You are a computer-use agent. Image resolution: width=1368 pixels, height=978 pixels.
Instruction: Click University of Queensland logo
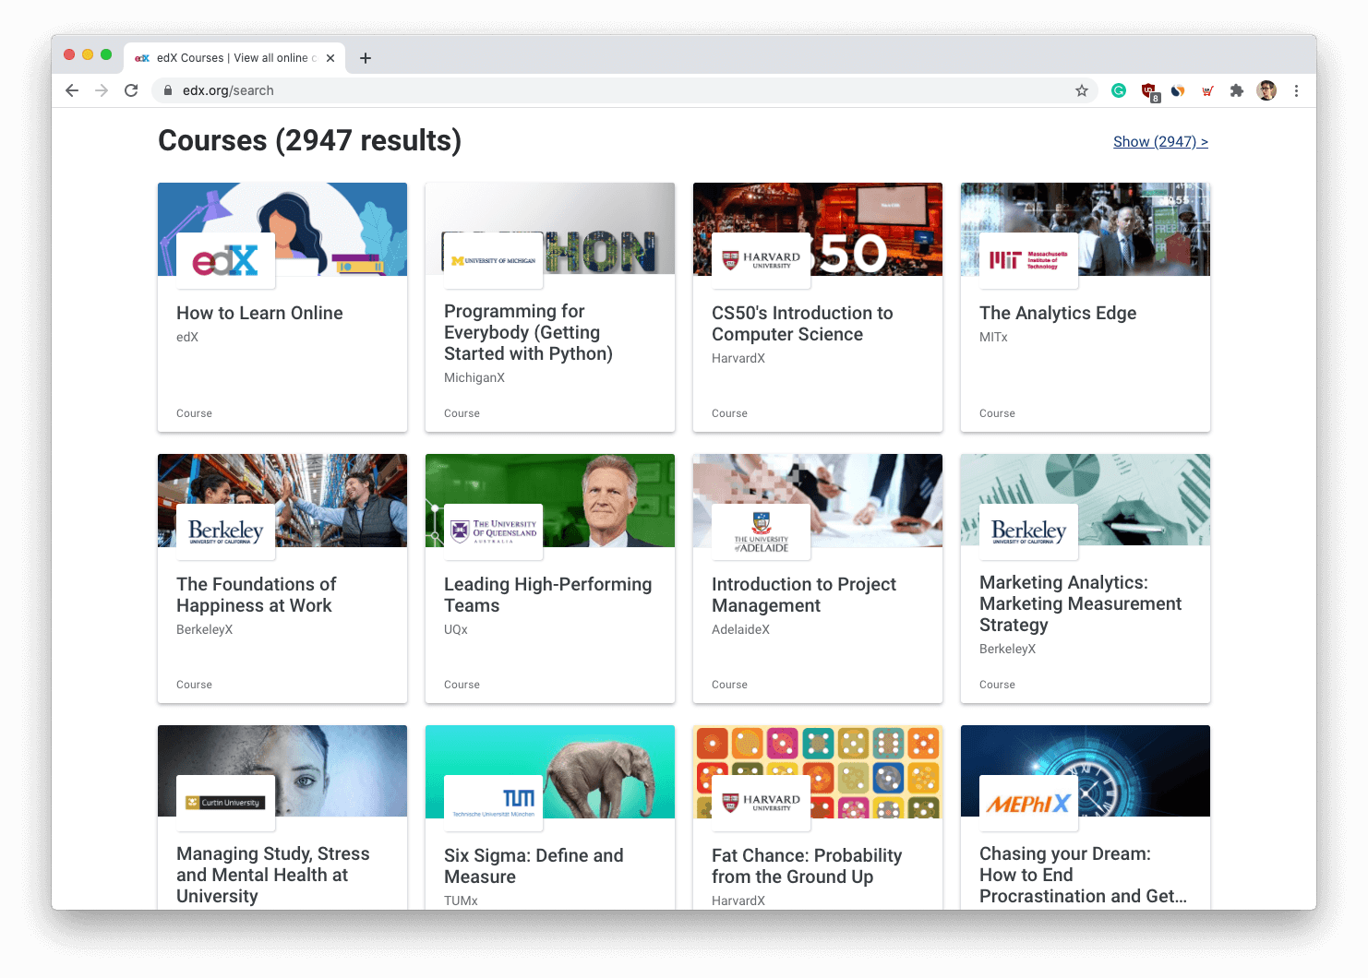tap(493, 531)
